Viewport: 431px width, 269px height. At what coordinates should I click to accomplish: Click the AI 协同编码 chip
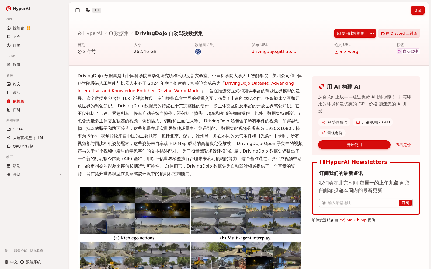click(x=334, y=122)
